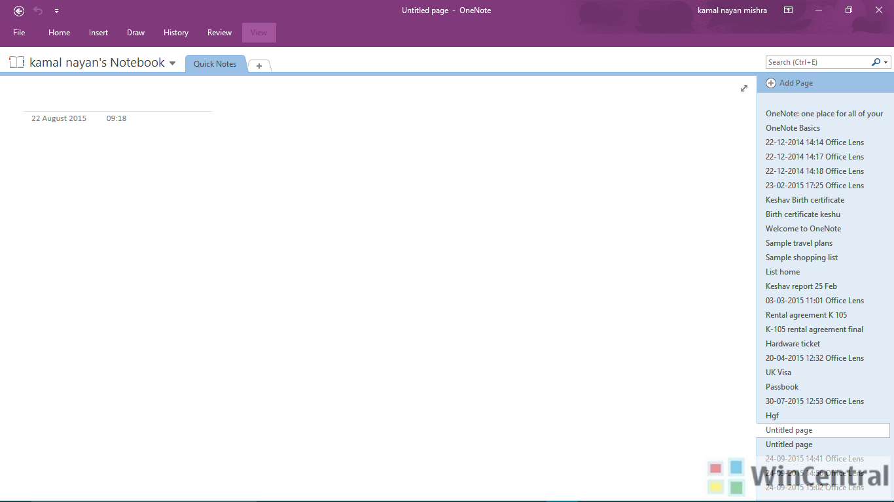
Task: Select the UK Visa page
Action: point(778,372)
